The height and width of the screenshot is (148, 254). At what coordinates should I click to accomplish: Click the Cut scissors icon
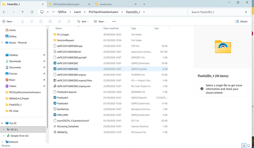point(22,21)
